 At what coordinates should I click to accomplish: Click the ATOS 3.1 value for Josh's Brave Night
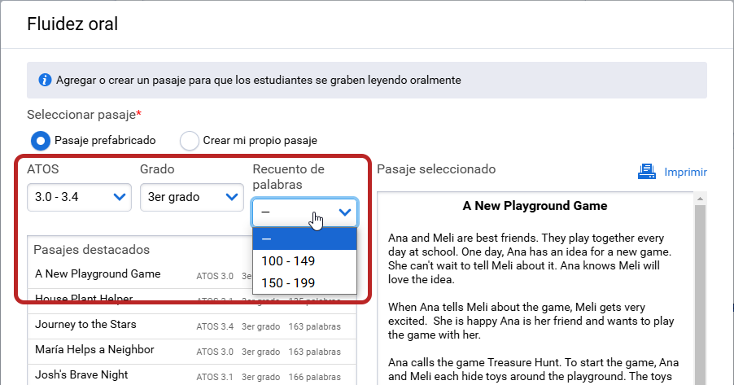[215, 377]
